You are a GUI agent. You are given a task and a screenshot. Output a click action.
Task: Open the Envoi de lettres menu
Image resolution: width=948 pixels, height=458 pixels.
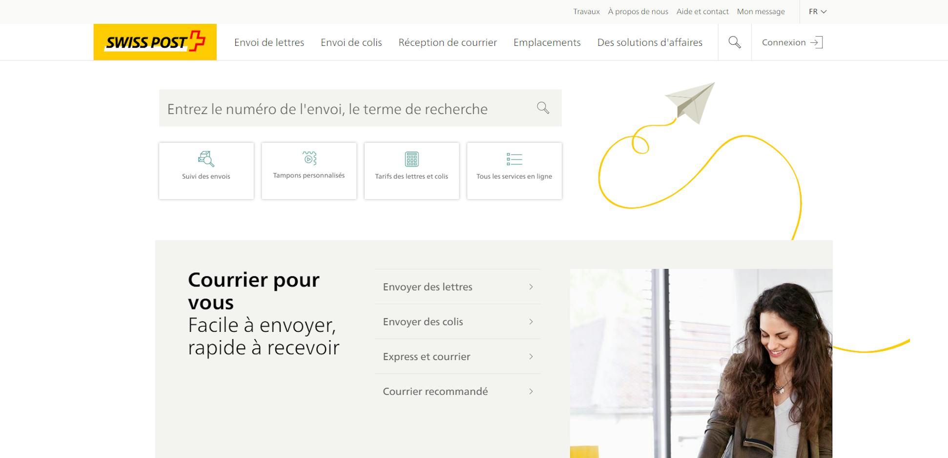269,42
